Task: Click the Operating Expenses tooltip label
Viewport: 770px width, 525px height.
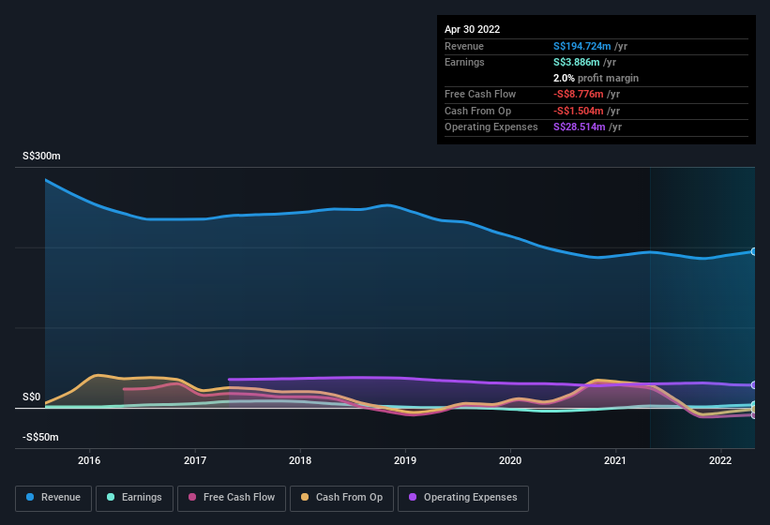Action: tap(491, 127)
